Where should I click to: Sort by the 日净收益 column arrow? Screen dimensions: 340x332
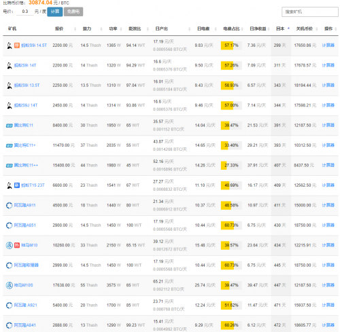tap(269, 29)
